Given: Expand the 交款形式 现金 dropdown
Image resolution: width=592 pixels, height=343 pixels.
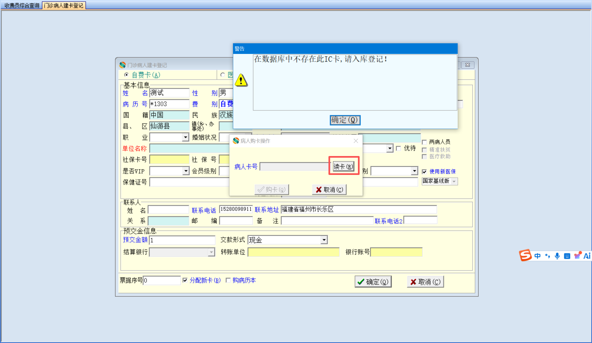Looking at the screenshot, I should pyautogui.click(x=324, y=240).
